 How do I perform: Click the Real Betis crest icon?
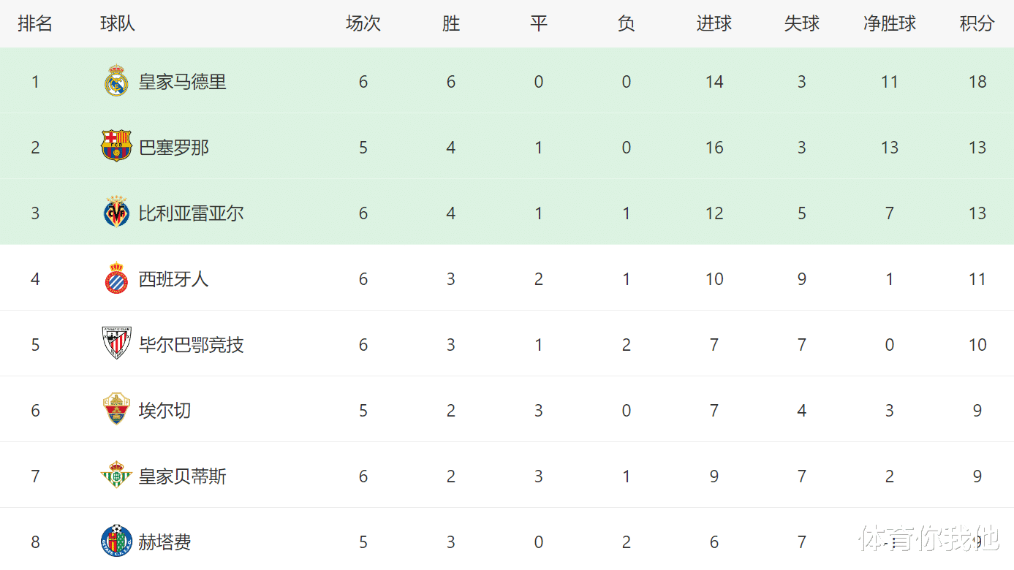click(x=116, y=475)
